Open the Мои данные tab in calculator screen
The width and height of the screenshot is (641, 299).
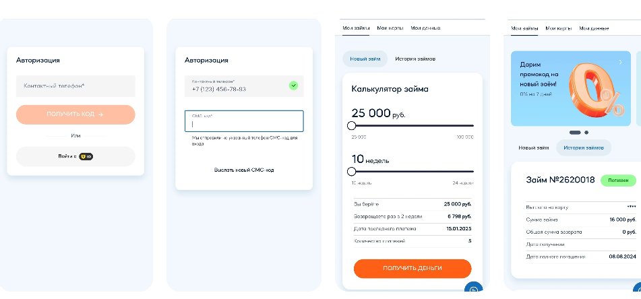pos(425,28)
